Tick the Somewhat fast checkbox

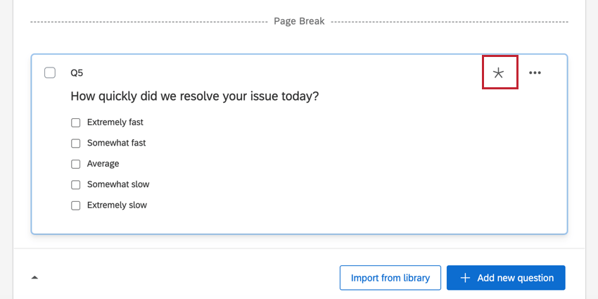pos(76,143)
